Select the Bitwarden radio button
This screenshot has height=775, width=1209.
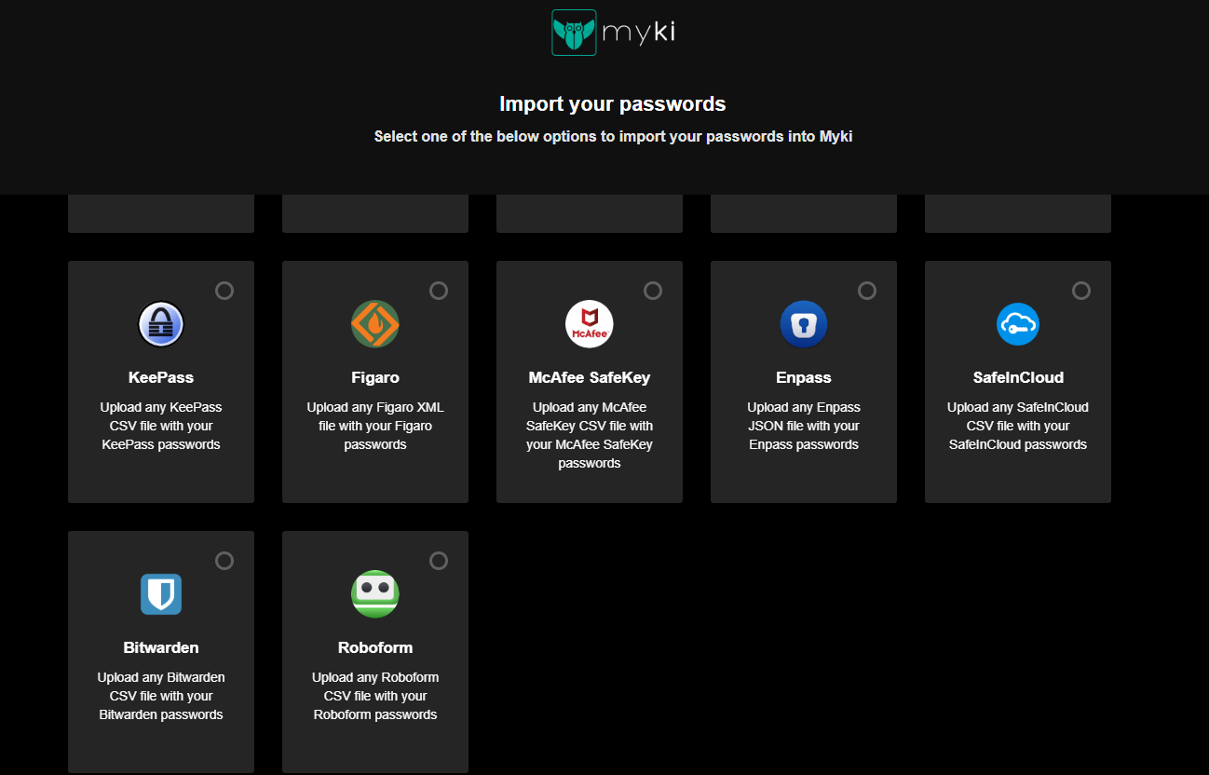click(x=224, y=561)
